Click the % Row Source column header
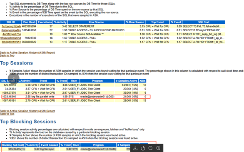Image resolution: width=244 pixels, height=152 pixels. pyautogui.click(x=135, y=22)
